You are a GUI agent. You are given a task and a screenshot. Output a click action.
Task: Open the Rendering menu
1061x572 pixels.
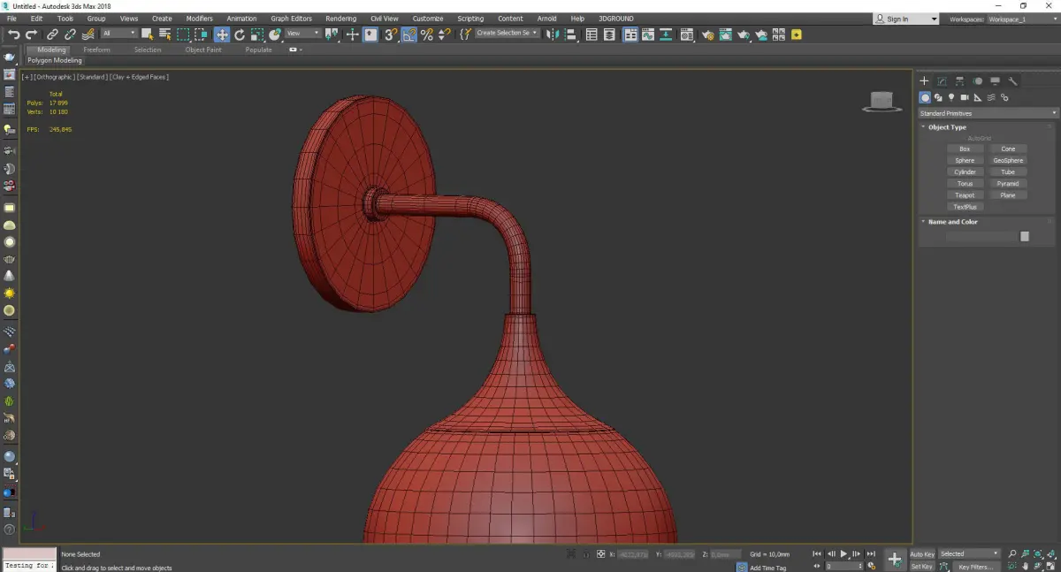(340, 19)
